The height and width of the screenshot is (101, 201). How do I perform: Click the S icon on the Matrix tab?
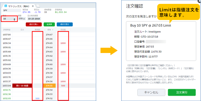point(6,6)
